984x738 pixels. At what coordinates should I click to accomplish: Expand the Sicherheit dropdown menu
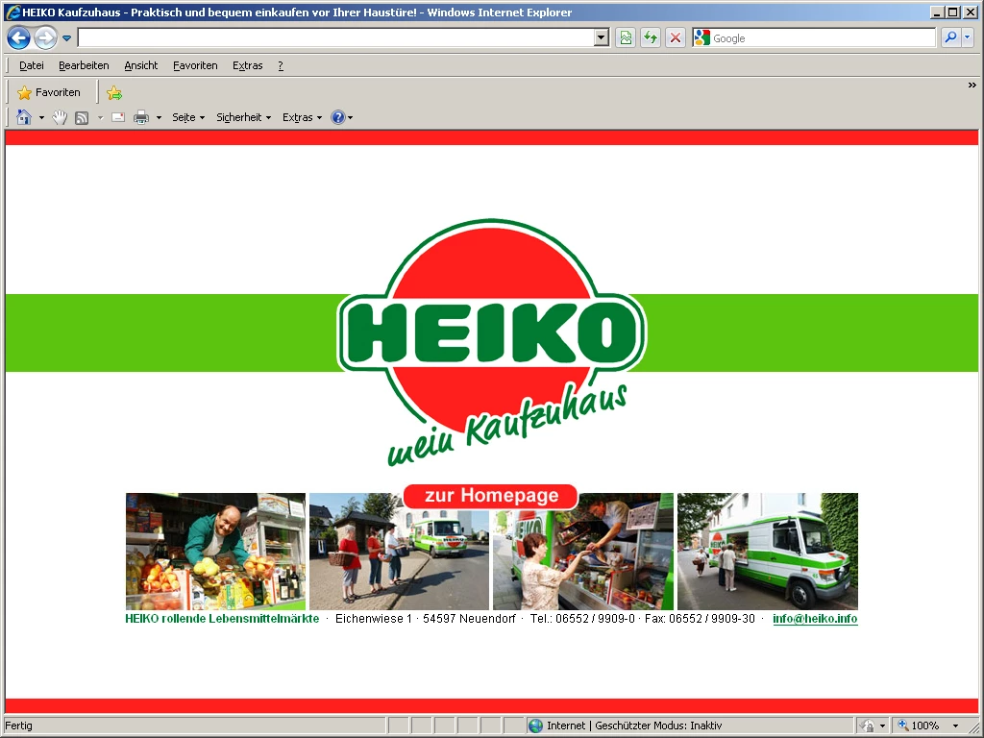(243, 117)
